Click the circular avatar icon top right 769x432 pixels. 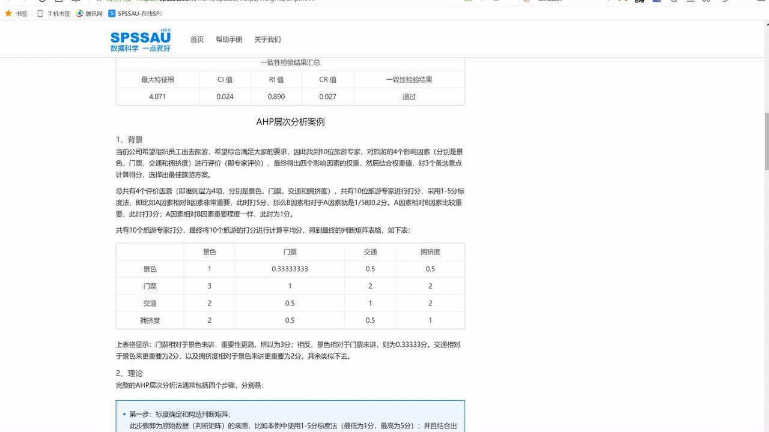tap(674, 2)
